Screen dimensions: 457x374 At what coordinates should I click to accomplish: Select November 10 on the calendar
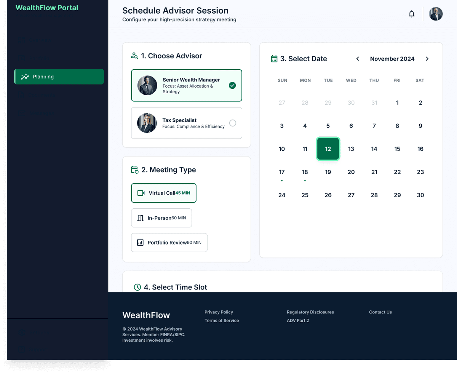[282, 149]
